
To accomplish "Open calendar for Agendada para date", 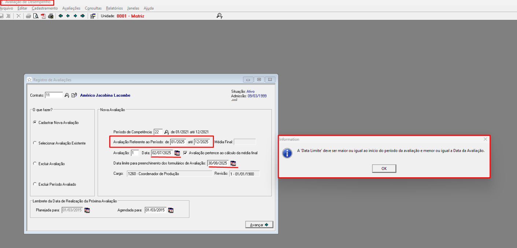I will (x=170, y=210).
